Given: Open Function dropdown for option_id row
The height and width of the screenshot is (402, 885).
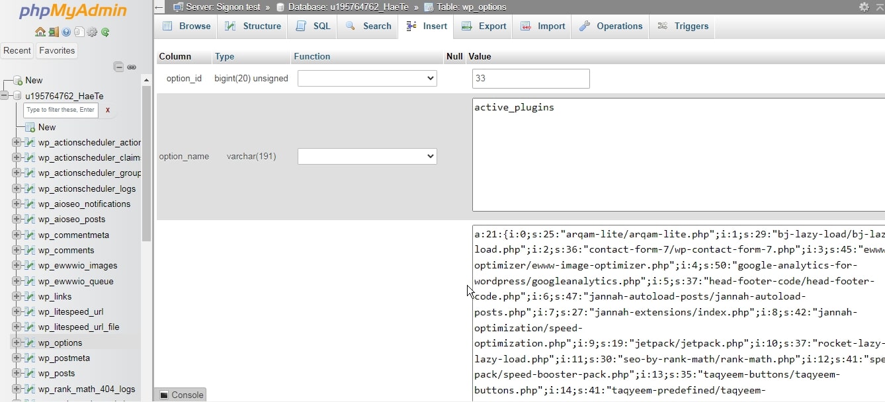Looking at the screenshot, I should click(x=367, y=79).
